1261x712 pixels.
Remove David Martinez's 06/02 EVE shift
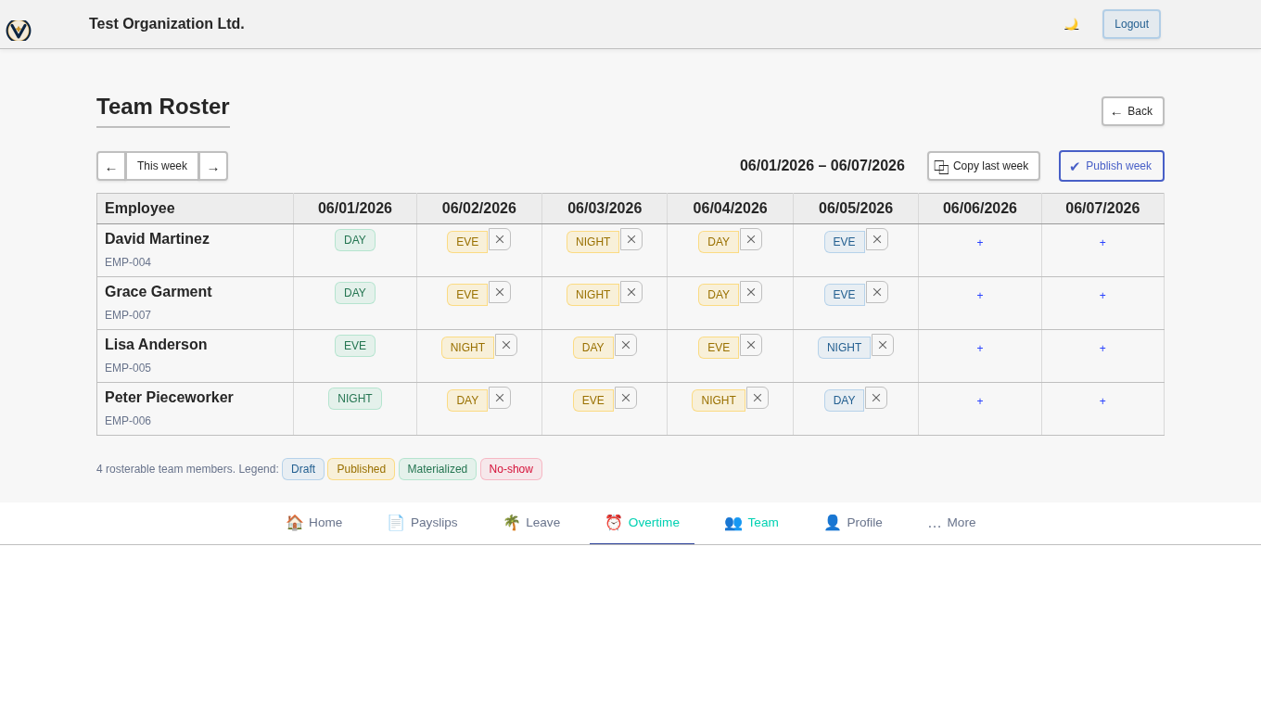click(x=500, y=239)
